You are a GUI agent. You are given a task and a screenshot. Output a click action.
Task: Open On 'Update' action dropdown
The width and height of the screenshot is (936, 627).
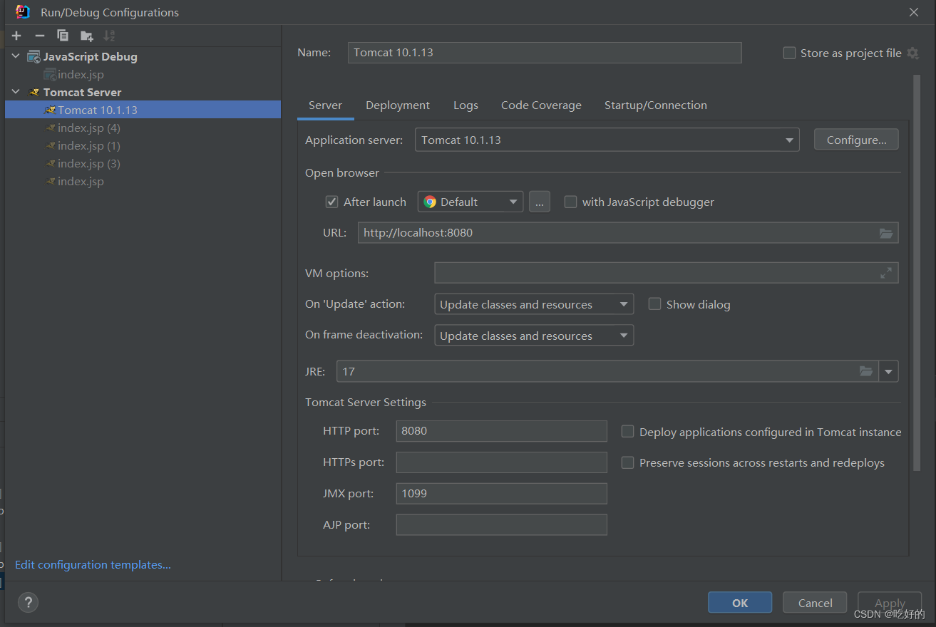point(534,304)
